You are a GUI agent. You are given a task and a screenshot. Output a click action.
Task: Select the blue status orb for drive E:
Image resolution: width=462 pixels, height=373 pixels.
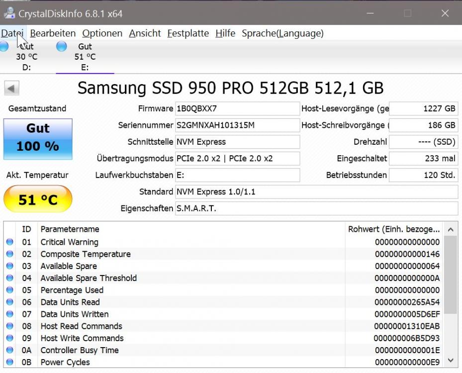(x=62, y=47)
